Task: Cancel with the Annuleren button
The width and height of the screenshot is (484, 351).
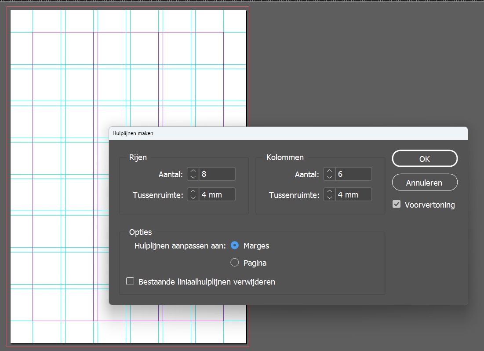Action: click(x=425, y=182)
